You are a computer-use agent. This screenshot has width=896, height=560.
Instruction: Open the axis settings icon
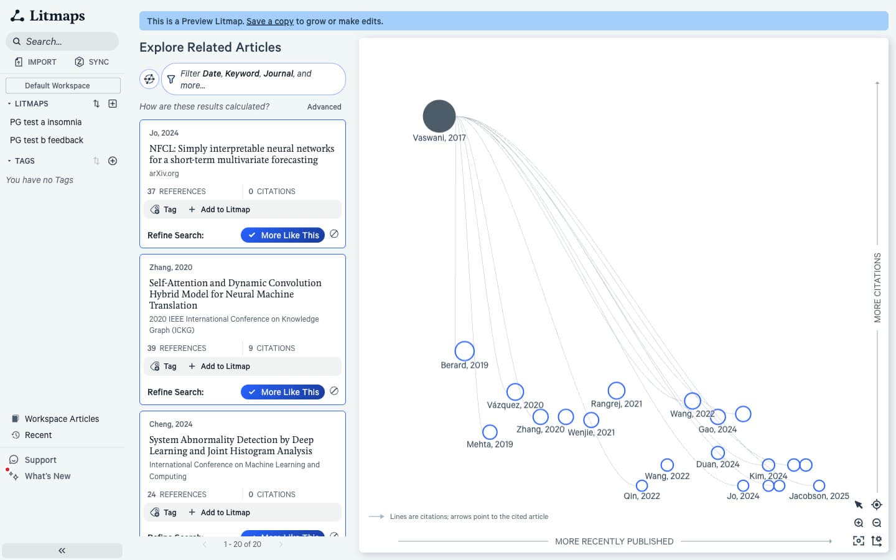(877, 541)
